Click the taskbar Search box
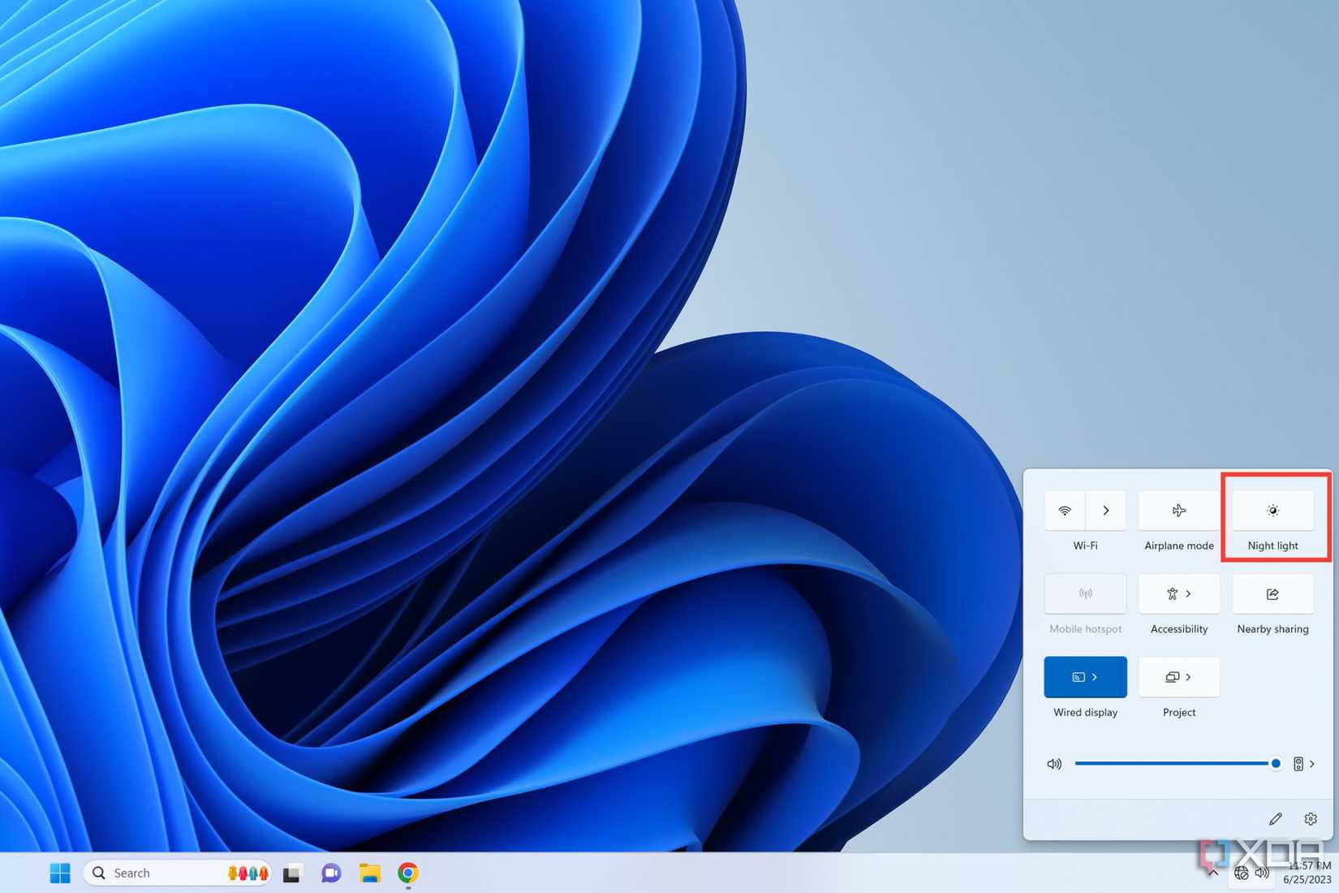 click(177, 873)
